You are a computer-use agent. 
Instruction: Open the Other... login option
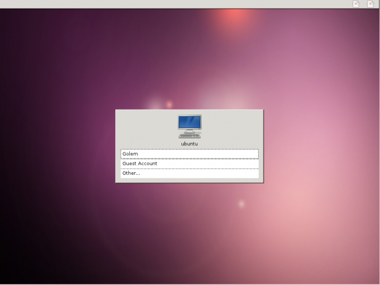coord(189,173)
